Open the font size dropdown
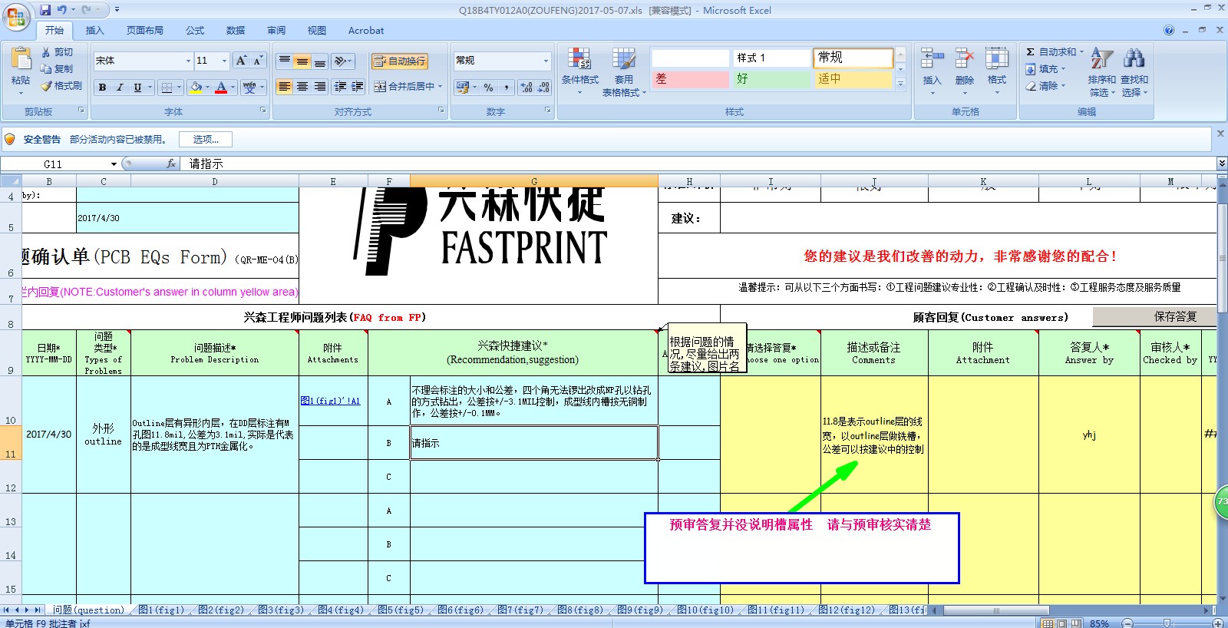Image resolution: width=1228 pixels, height=628 pixels. tap(224, 61)
